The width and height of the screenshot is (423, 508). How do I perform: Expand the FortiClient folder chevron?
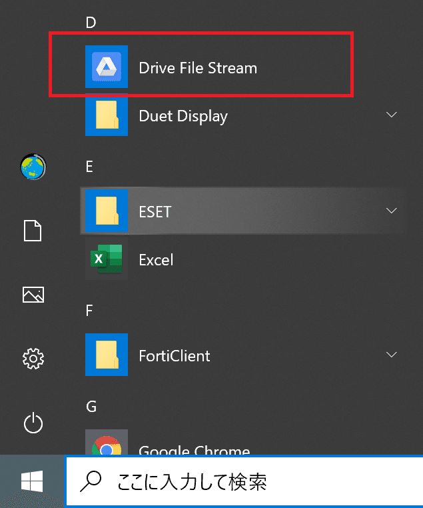pos(392,355)
